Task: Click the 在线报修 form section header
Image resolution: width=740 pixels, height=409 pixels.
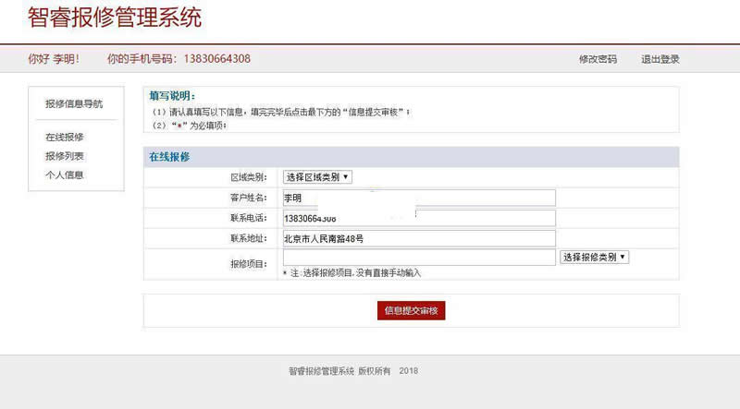Action: click(x=170, y=157)
